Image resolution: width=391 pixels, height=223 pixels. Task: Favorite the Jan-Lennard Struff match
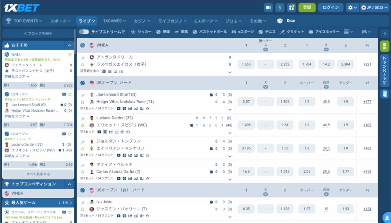(82, 102)
